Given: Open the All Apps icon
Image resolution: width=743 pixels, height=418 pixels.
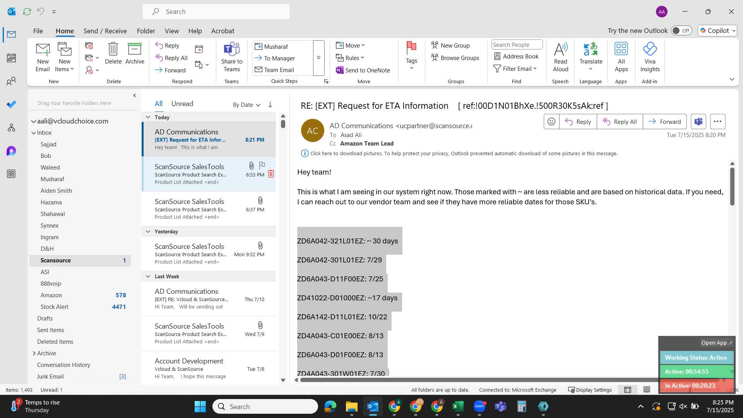Looking at the screenshot, I should (621, 57).
